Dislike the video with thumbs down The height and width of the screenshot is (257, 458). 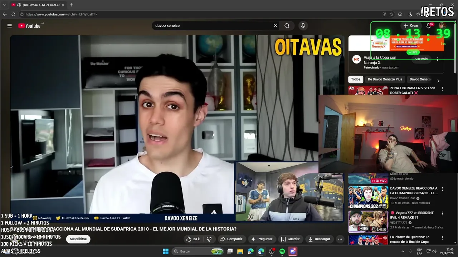[x=209, y=239]
